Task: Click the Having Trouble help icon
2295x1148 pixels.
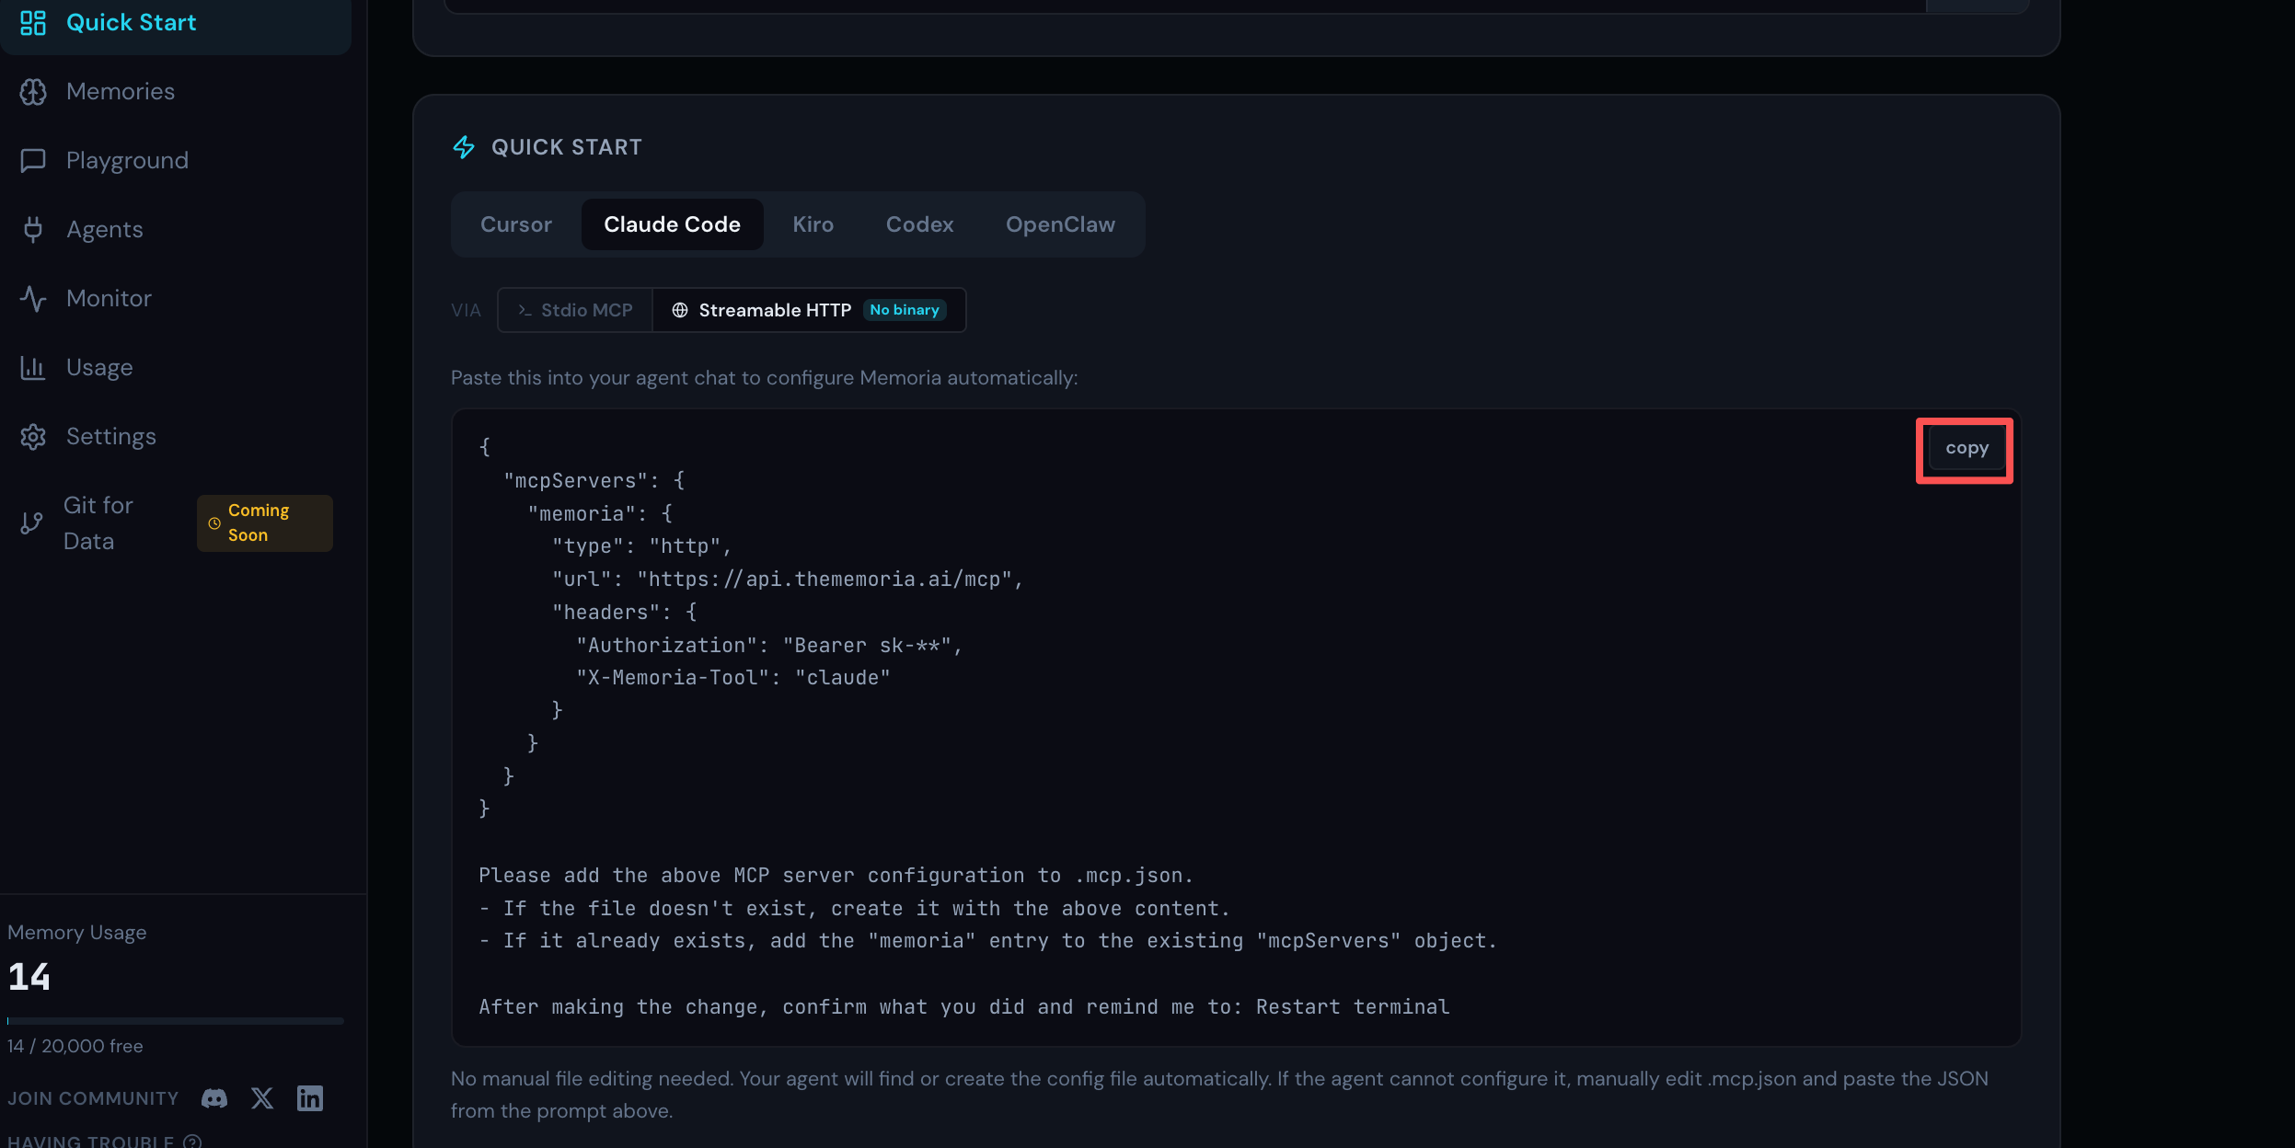Action: (x=192, y=1142)
